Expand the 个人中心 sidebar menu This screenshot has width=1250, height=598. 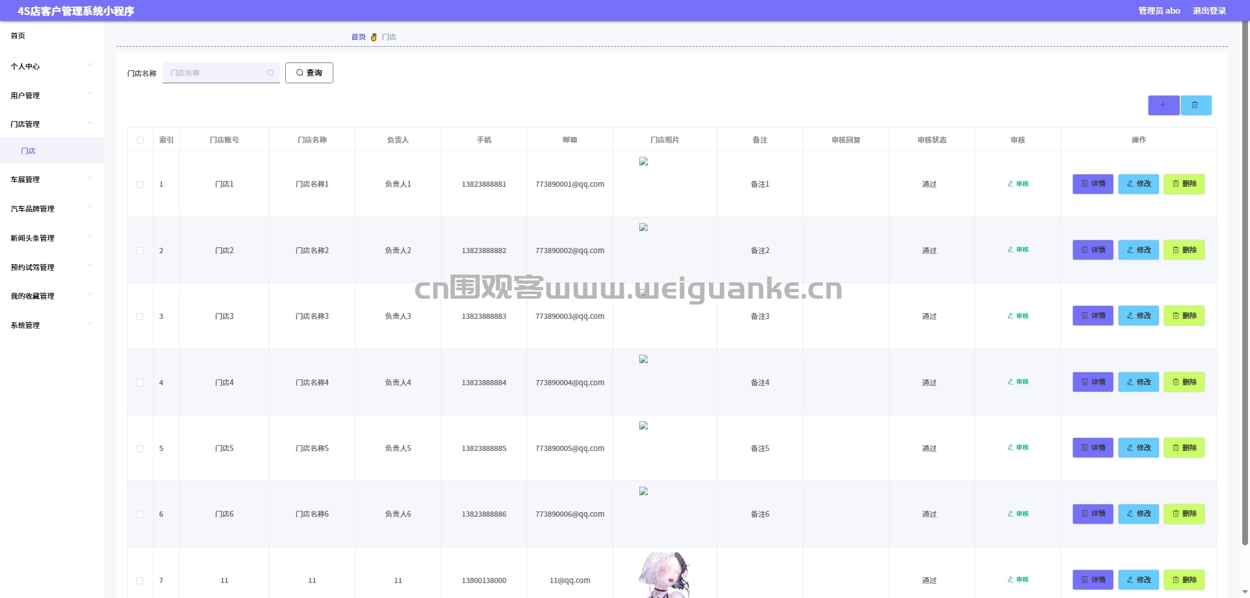pos(51,66)
